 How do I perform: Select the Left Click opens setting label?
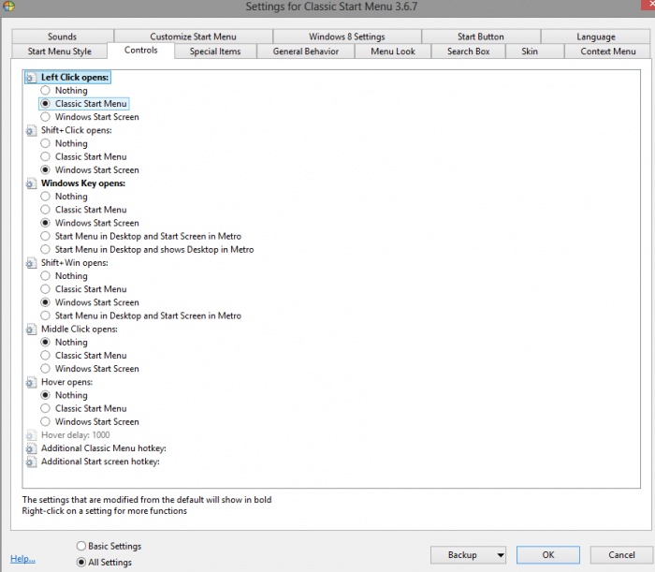click(75, 78)
